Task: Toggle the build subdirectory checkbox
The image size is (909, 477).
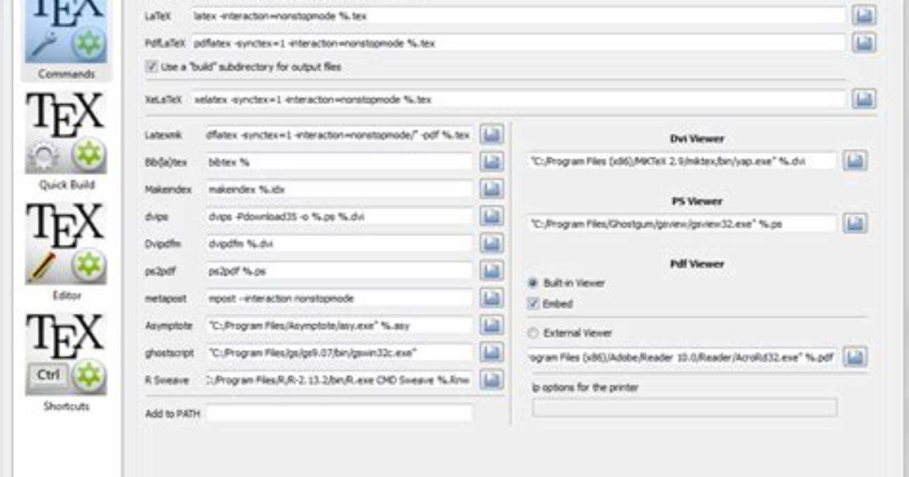Action: (151, 67)
